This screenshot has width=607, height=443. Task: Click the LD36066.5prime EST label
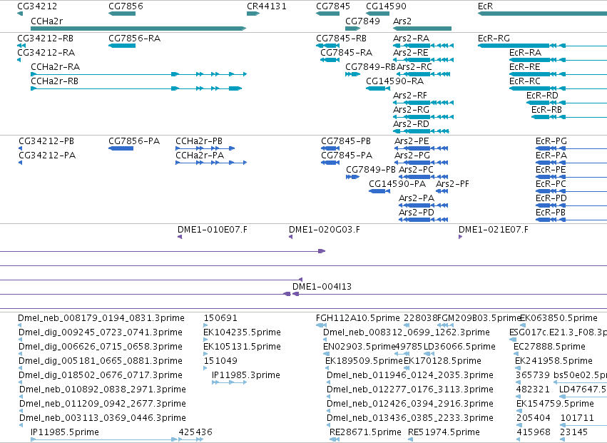(x=459, y=347)
